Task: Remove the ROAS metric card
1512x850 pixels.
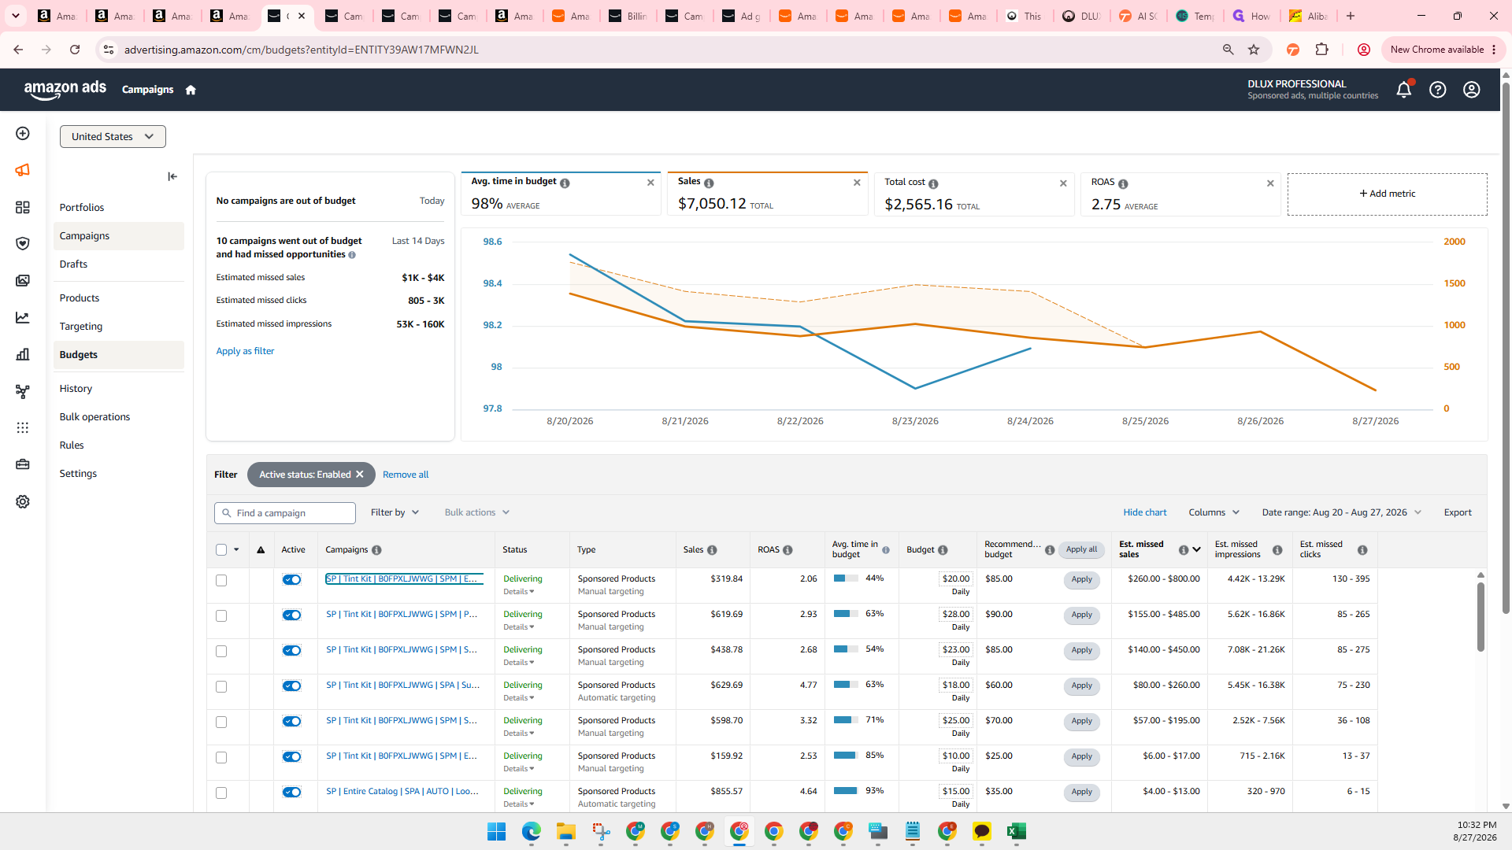Action: (1270, 183)
